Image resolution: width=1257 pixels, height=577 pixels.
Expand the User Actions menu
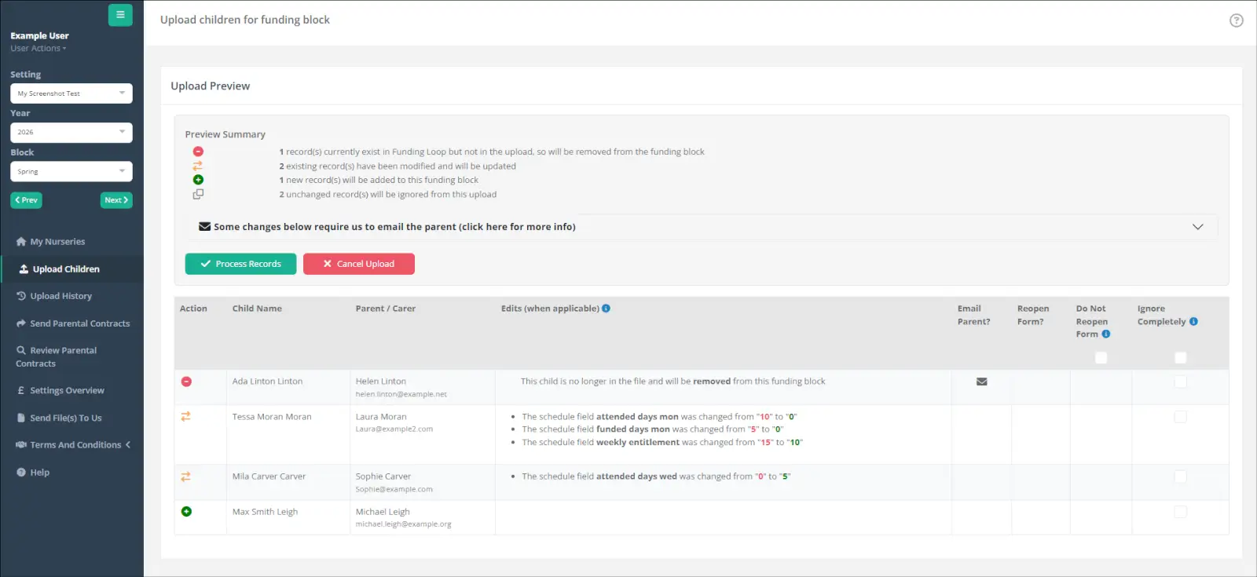(38, 49)
